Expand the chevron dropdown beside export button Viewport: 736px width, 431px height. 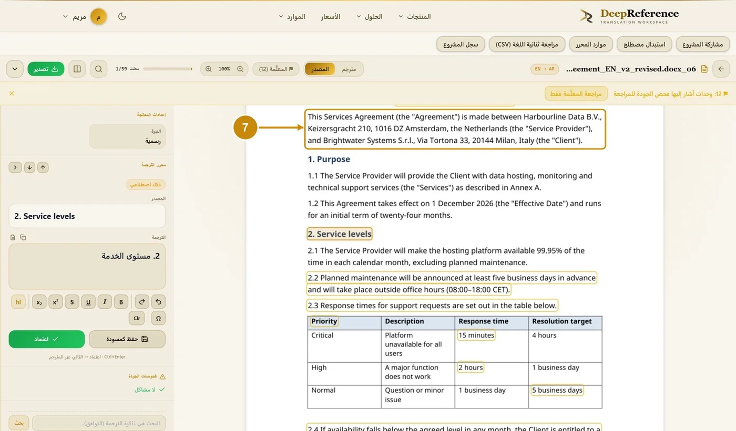15,69
